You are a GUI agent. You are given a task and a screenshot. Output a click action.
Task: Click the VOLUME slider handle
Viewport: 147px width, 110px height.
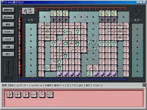[8, 65]
